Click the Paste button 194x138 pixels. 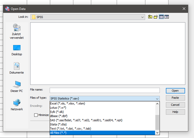point(175,98)
